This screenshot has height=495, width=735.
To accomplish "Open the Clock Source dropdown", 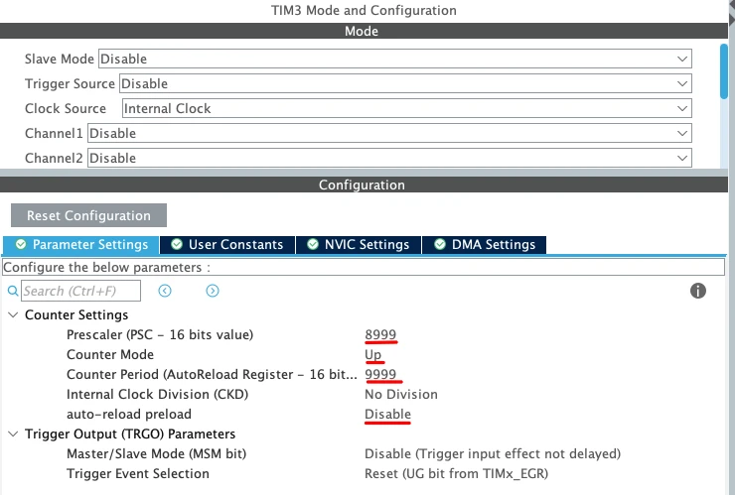I will [407, 108].
